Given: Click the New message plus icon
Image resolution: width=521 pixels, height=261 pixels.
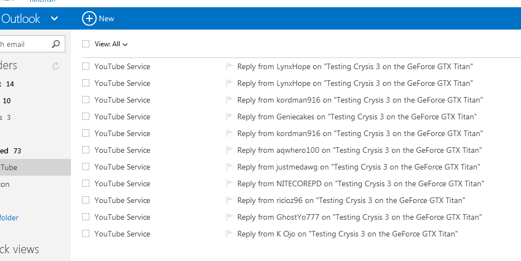Looking at the screenshot, I should click(89, 18).
